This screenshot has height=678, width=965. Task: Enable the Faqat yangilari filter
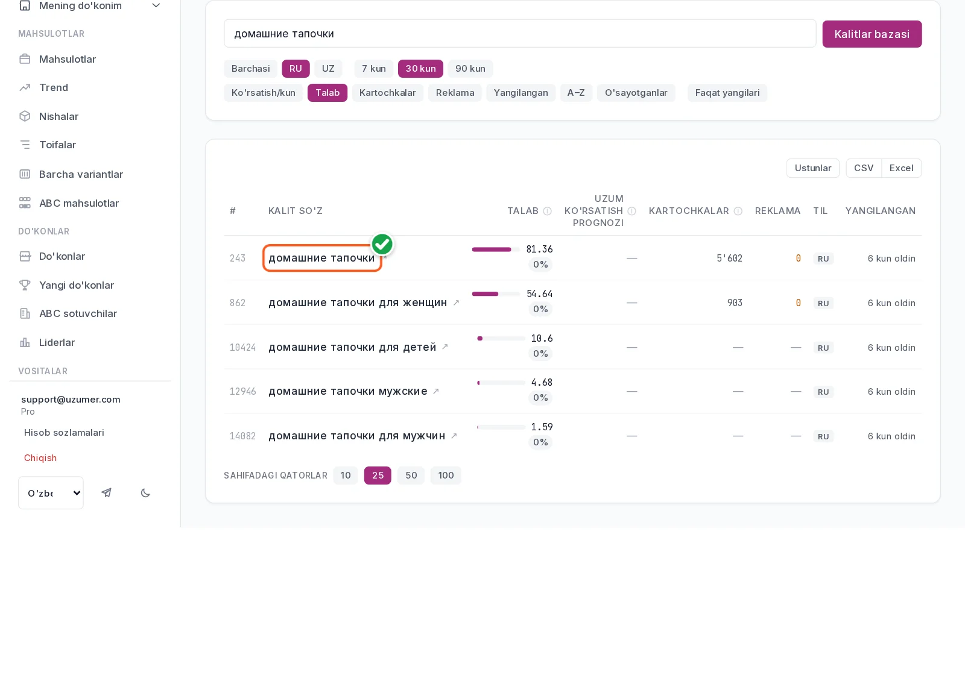(x=727, y=93)
